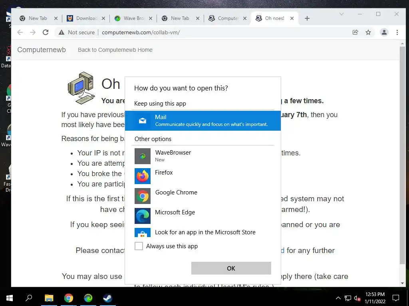This screenshot has height=306, width=409.
Task: Open the Chrome profile avatar menu
Action: coord(384,32)
